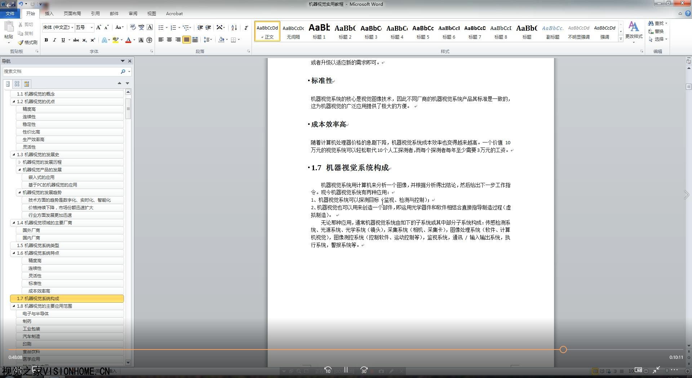The image size is (692, 378).
Task: Open the 插入 ribbon tab
Action: [49, 14]
